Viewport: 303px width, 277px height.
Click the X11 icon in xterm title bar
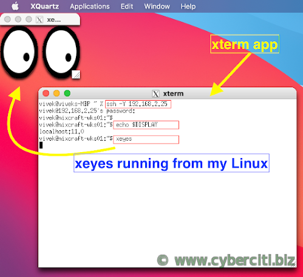[155, 94]
